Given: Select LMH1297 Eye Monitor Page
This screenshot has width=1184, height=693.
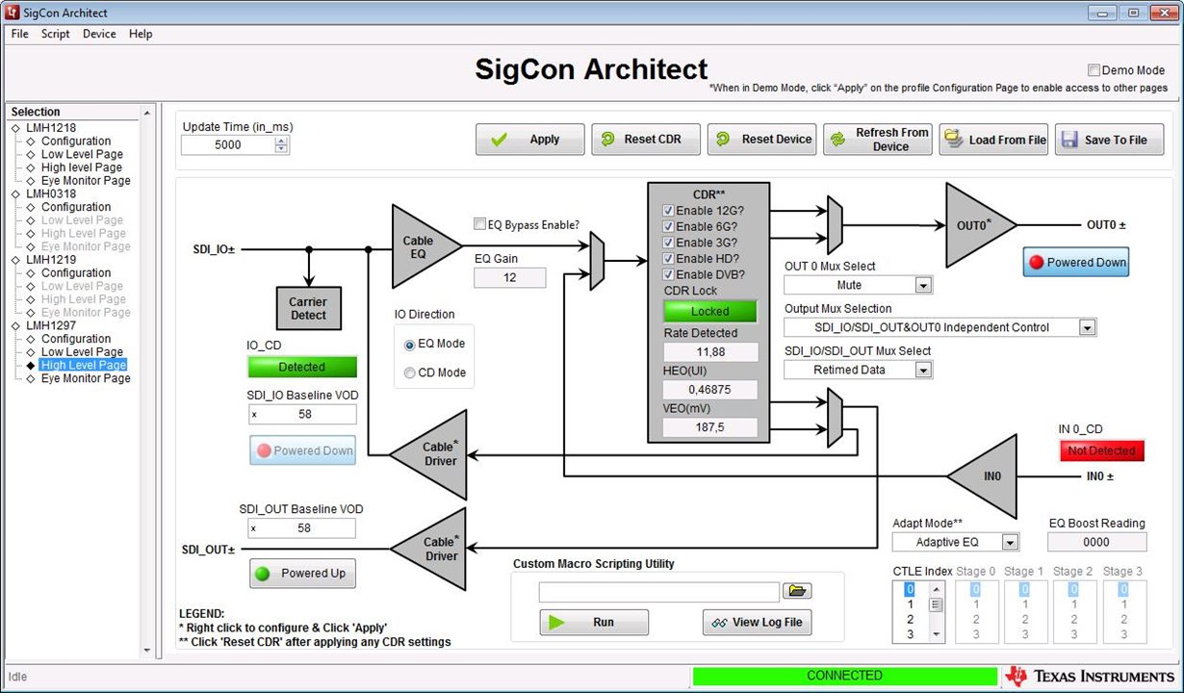Looking at the screenshot, I should point(86,378).
